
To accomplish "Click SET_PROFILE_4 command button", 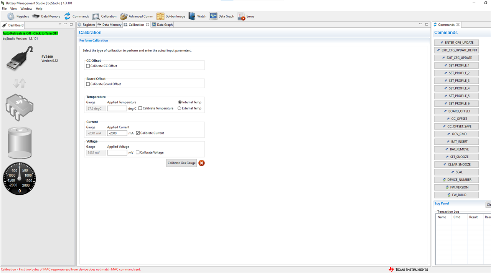I will 456,88.
